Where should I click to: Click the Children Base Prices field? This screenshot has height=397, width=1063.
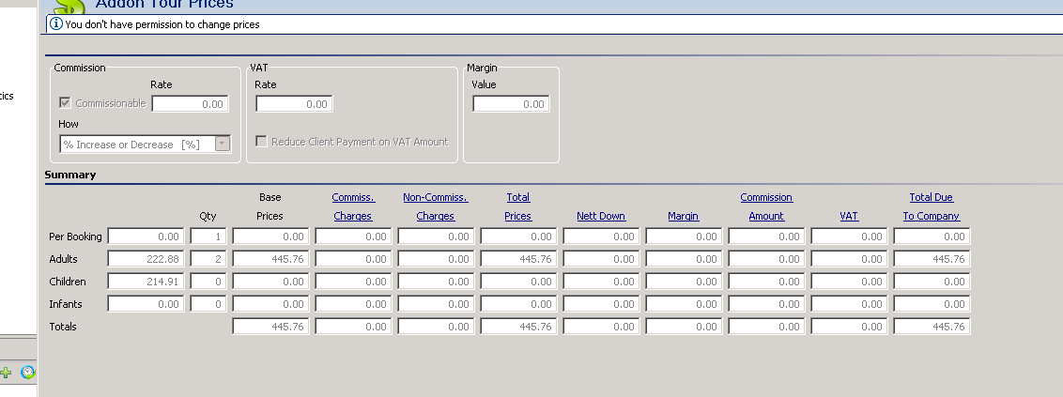[x=270, y=282]
